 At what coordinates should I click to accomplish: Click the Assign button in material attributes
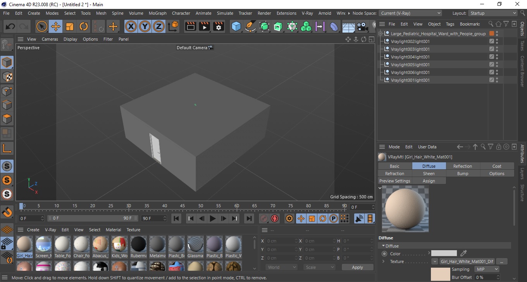tap(429, 181)
